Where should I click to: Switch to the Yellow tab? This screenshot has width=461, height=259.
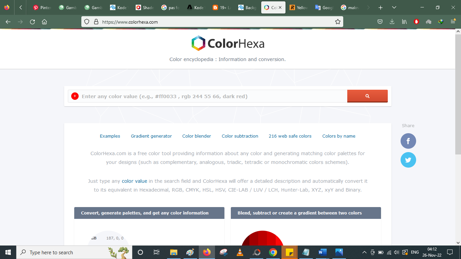click(299, 7)
